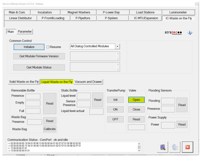This screenshot has width=202, height=158.
Task: Click the blue info bubble icon
Action: pyautogui.click(x=190, y=32)
